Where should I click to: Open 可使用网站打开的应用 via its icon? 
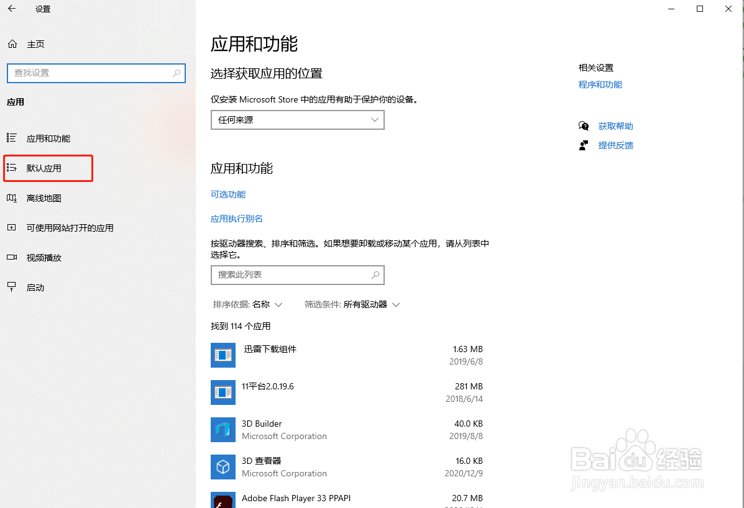[12, 227]
